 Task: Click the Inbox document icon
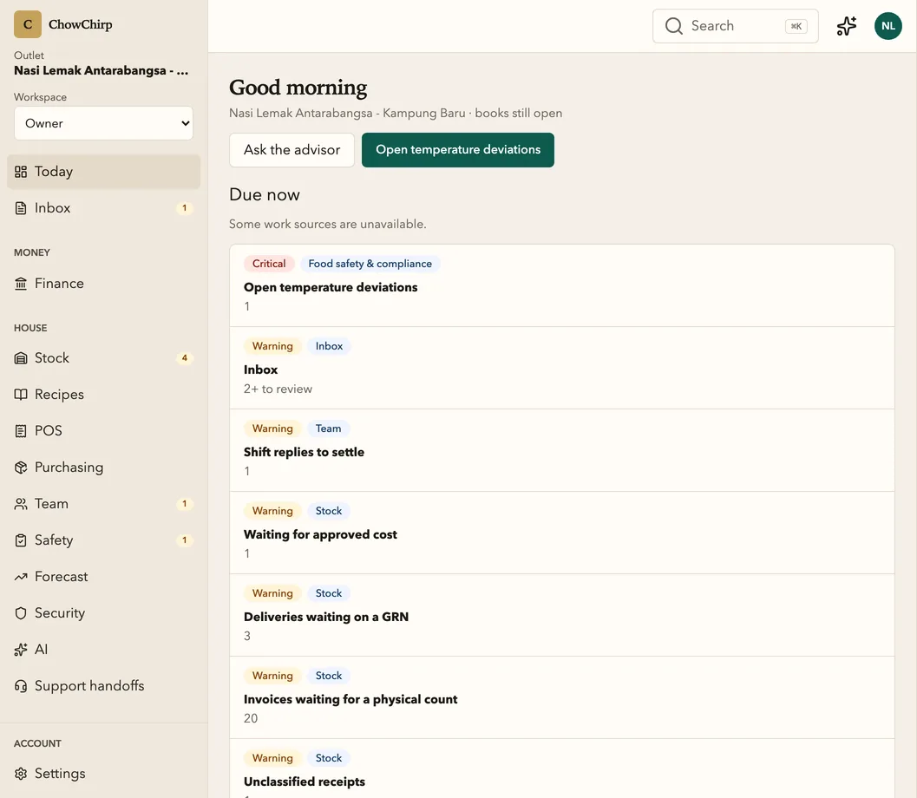click(21, 208)
